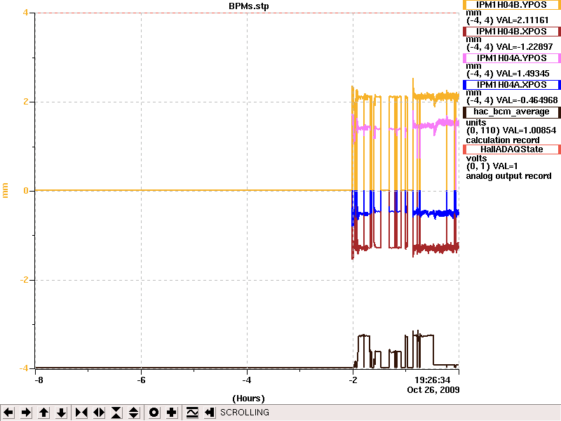561x421 pixels.
Task: Click the arrow-to-bar icon beside SCROLLING
Action: coord(210,413)
